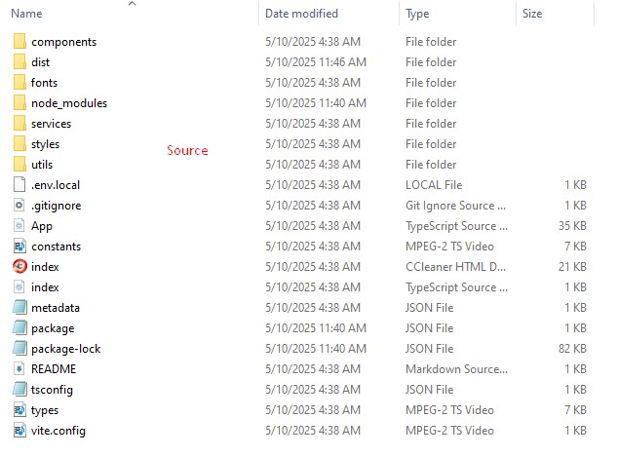618x456 pixels.
Task: Select the dist folder icon
Action: 19,62
